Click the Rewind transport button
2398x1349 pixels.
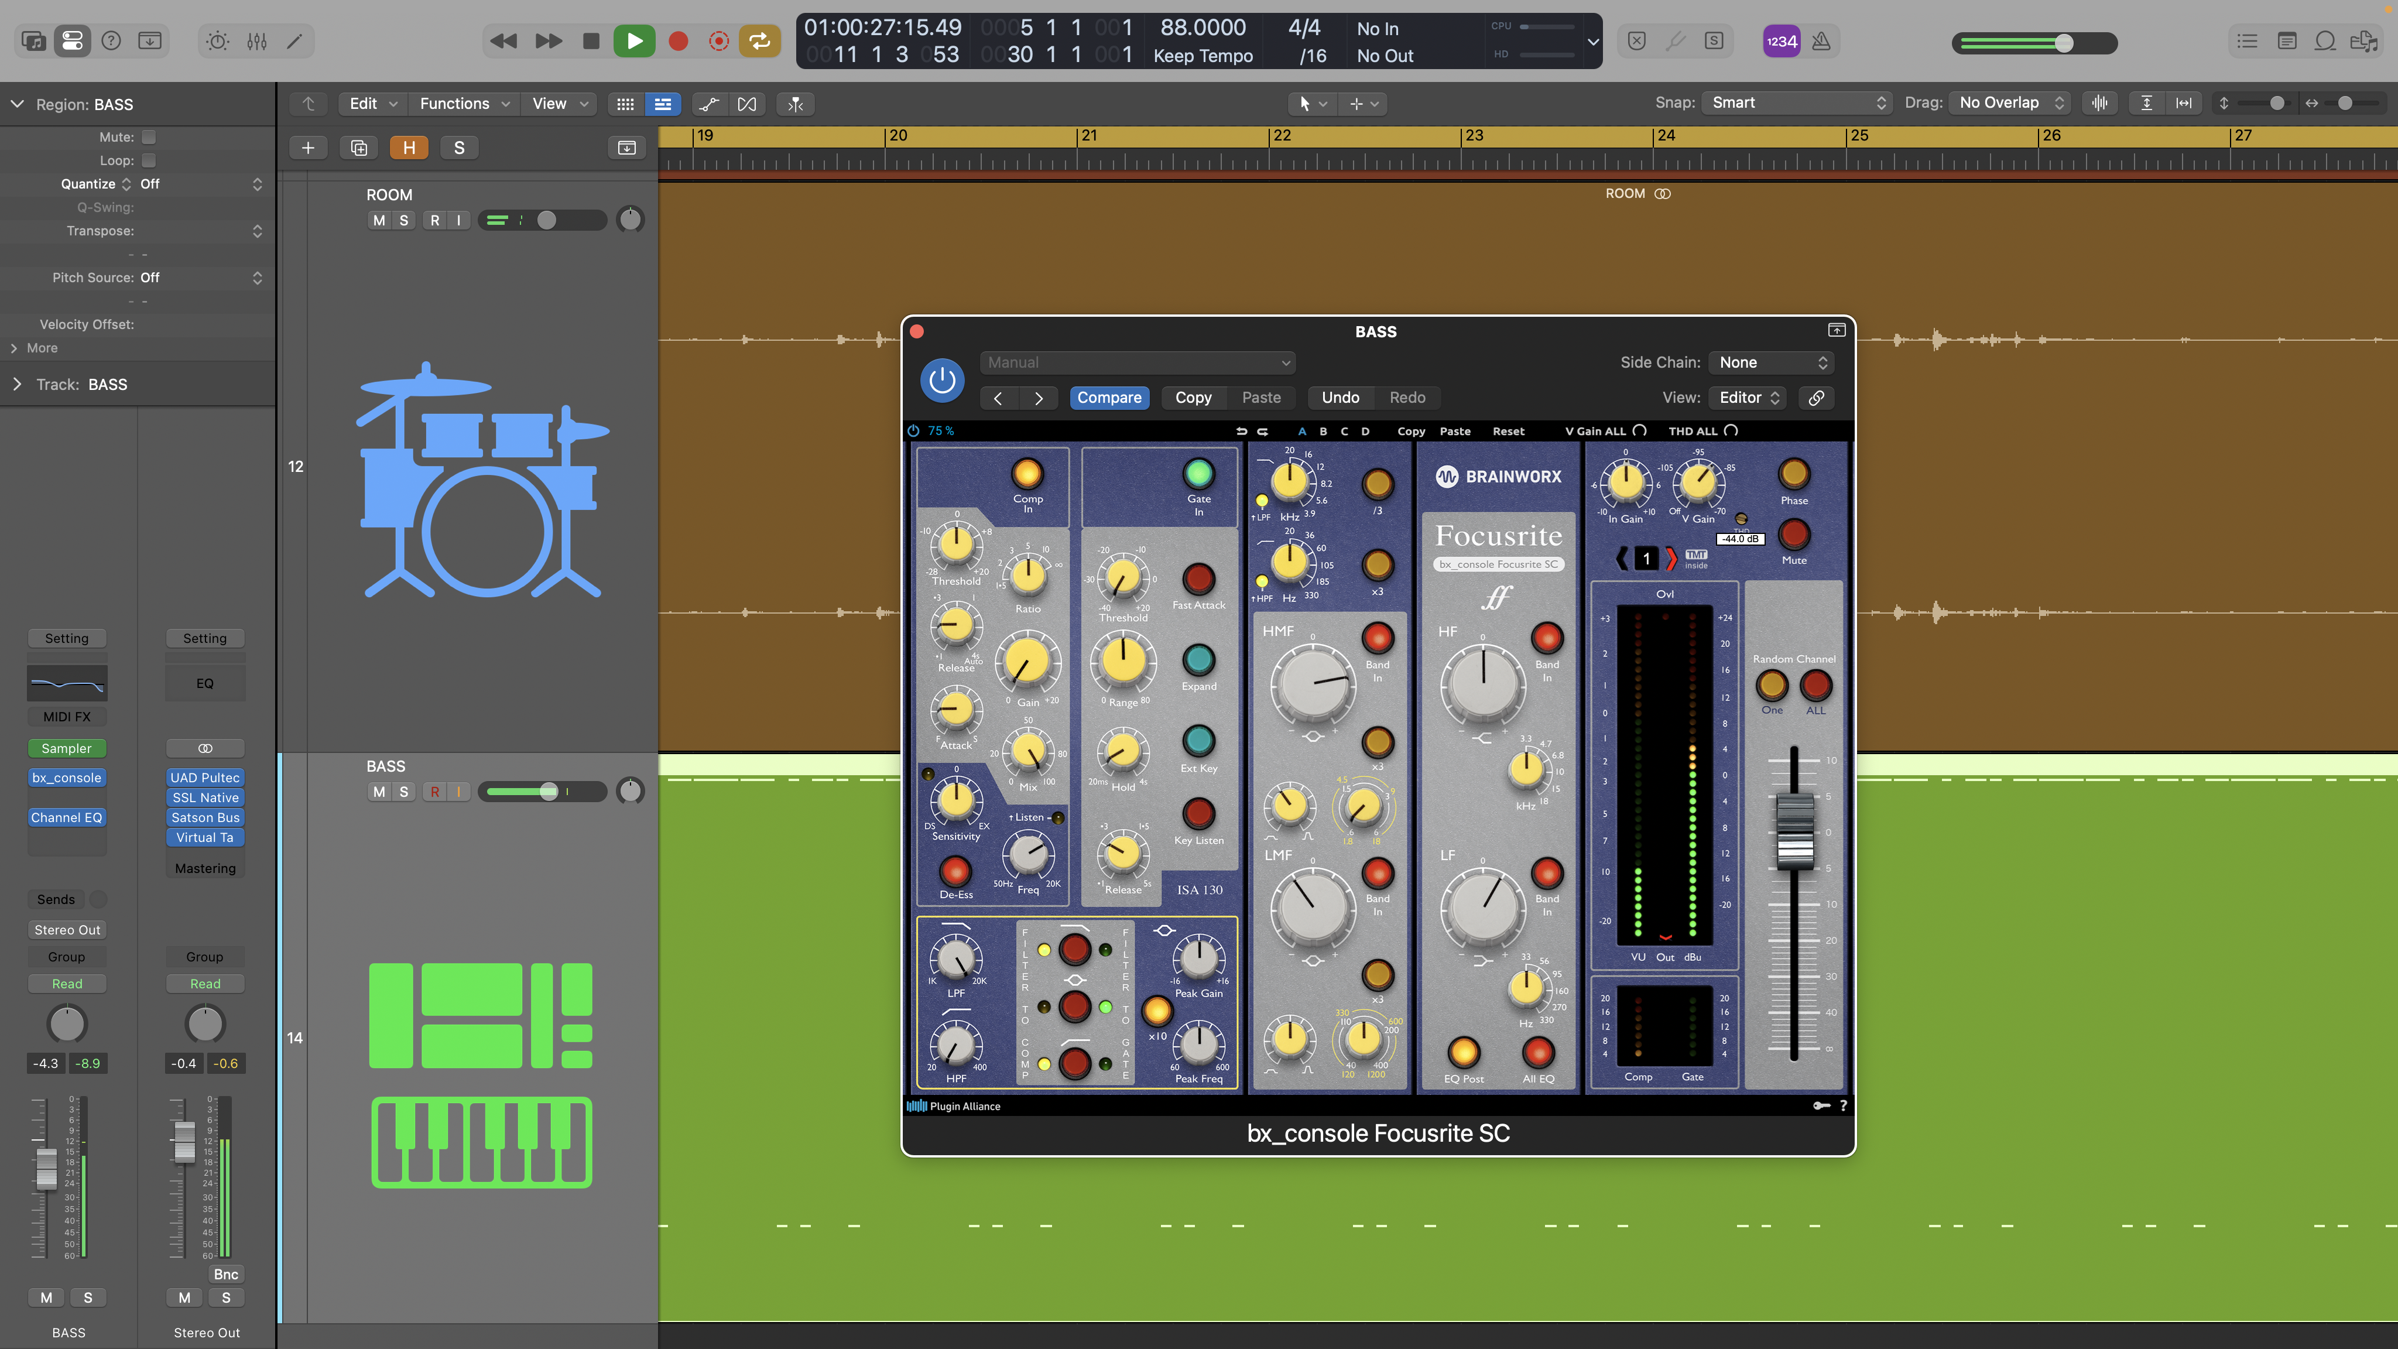pyautogui.click(x=503, y=41)
